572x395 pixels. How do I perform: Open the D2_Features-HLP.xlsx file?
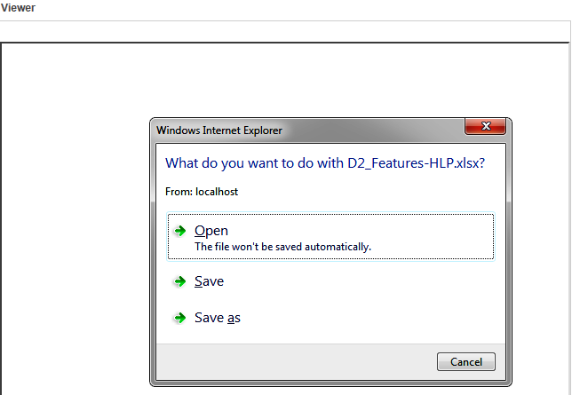coord(211,231)
